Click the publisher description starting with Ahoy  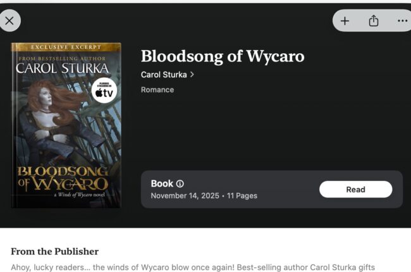coord(193,268)
